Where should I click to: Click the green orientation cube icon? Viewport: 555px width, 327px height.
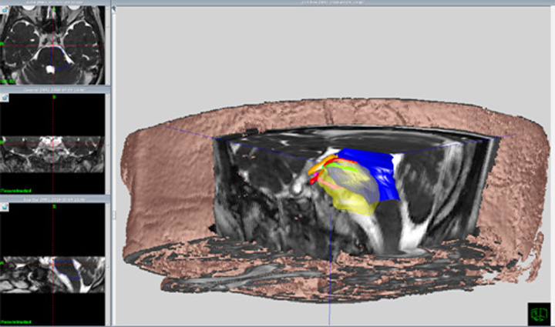(x=539, y=314)
